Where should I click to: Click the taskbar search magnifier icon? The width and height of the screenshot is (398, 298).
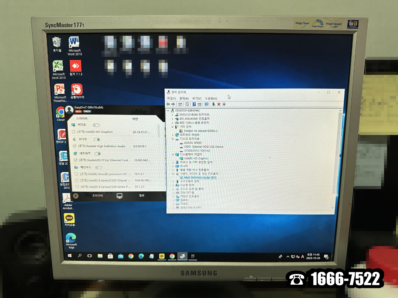80,256
